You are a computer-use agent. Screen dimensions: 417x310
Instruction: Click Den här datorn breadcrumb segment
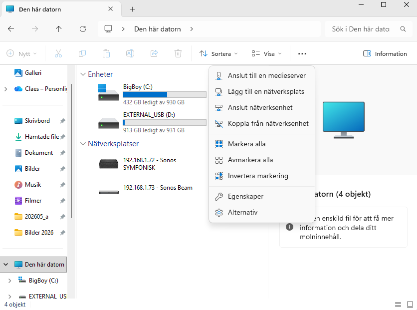(158, 29)
